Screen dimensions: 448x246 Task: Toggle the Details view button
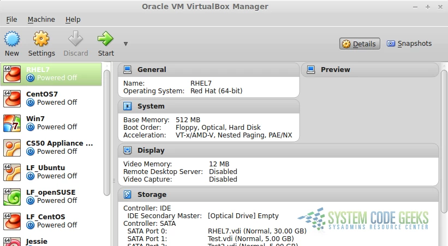point(360,44)
